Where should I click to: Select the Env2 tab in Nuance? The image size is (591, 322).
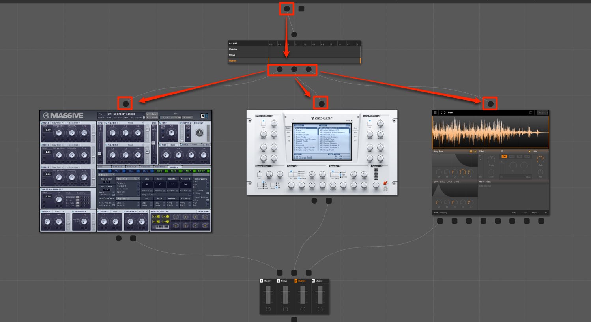tap(442, 182)
